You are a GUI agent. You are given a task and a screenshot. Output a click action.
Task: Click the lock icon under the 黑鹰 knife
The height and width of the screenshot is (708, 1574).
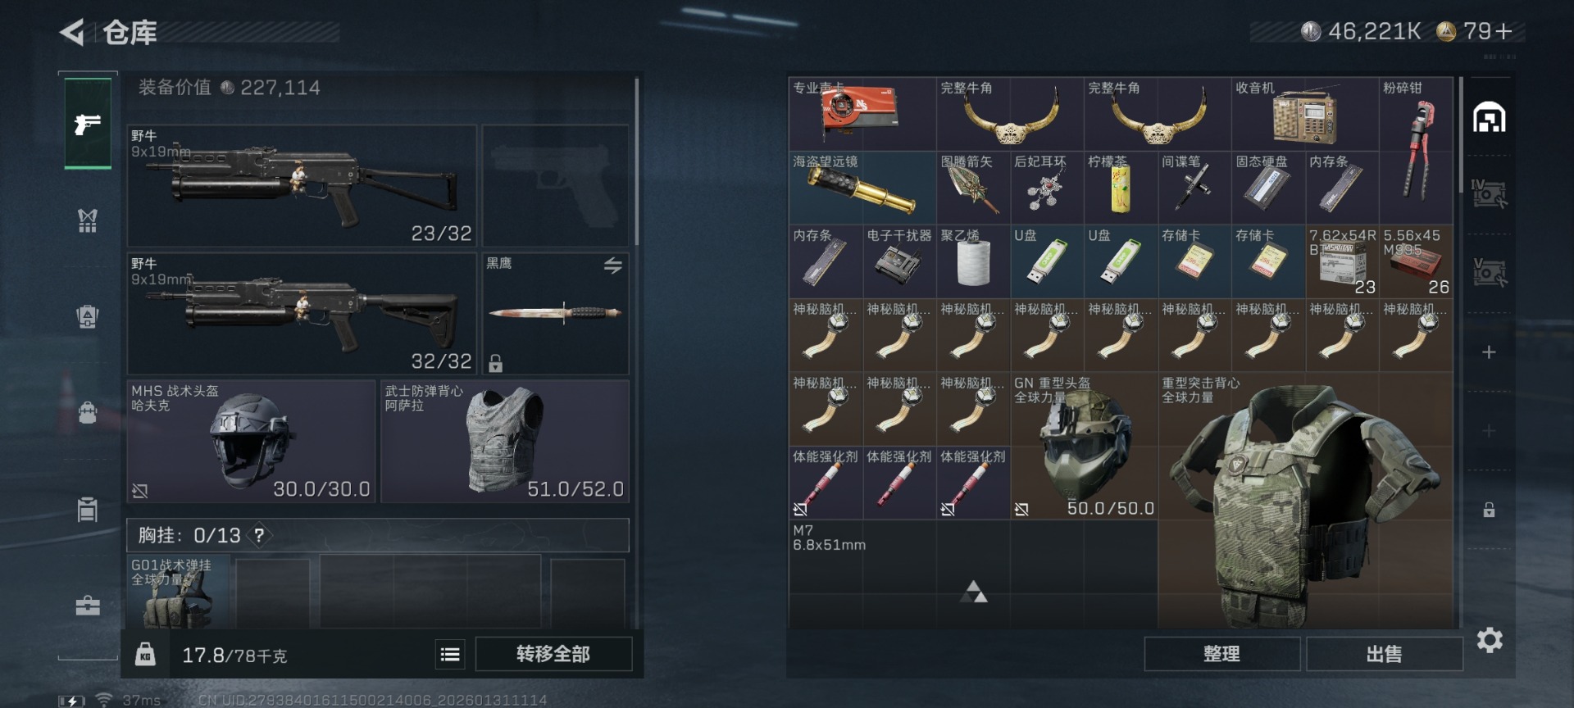(495, 363)
